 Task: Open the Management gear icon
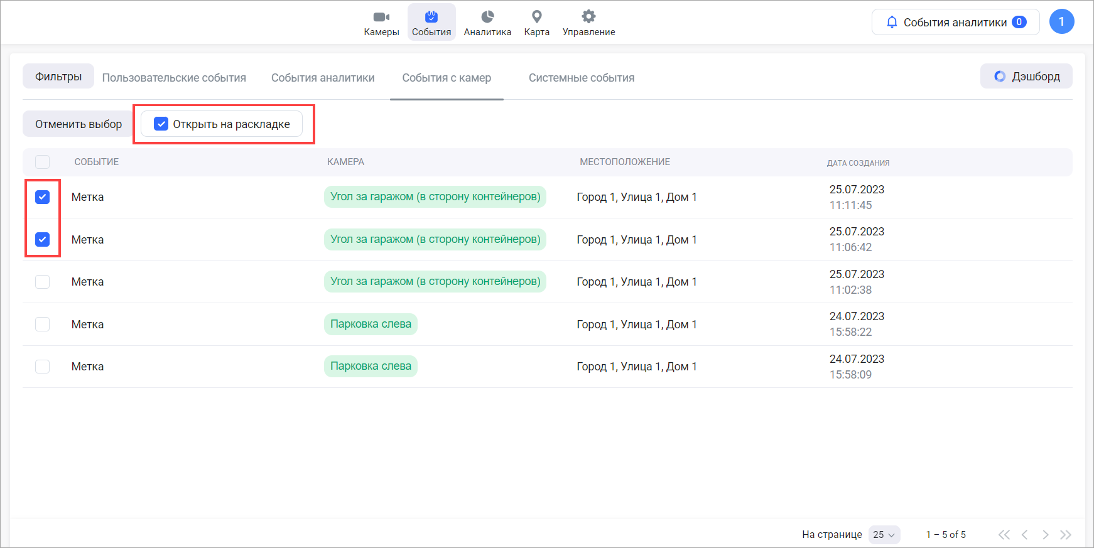pos(588,17)
